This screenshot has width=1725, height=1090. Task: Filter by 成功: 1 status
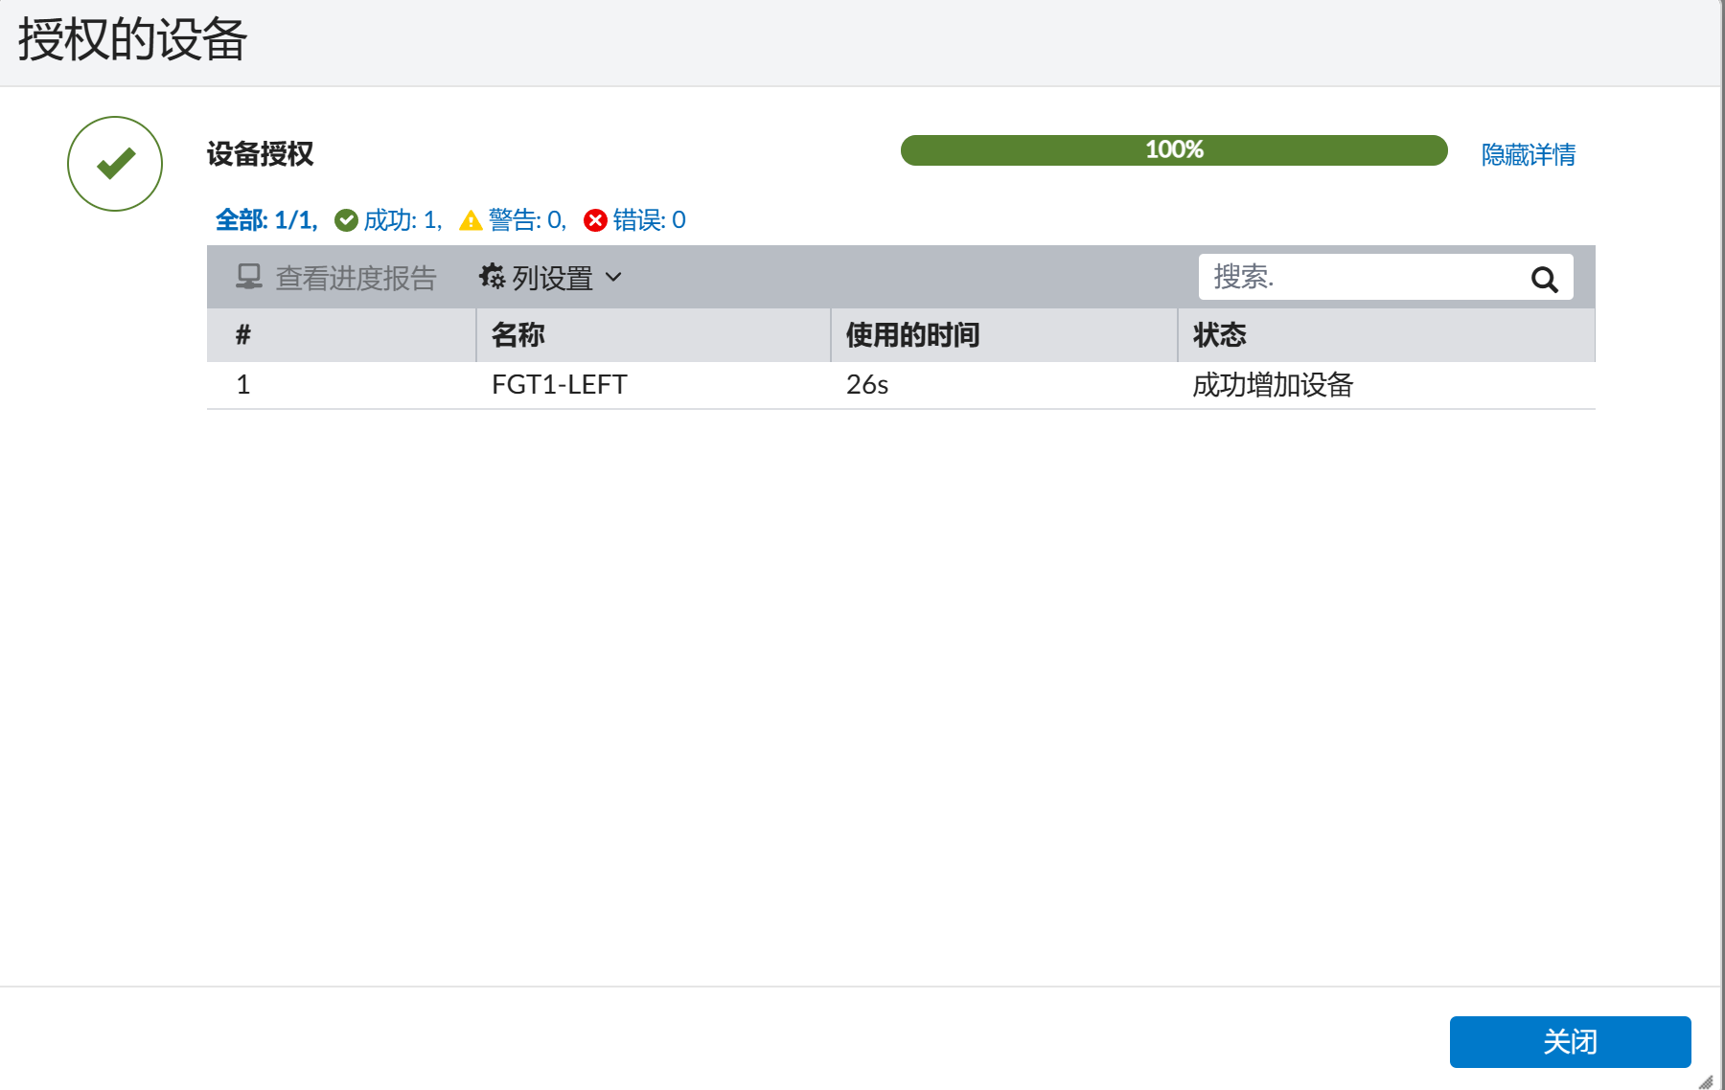point(402,220)
